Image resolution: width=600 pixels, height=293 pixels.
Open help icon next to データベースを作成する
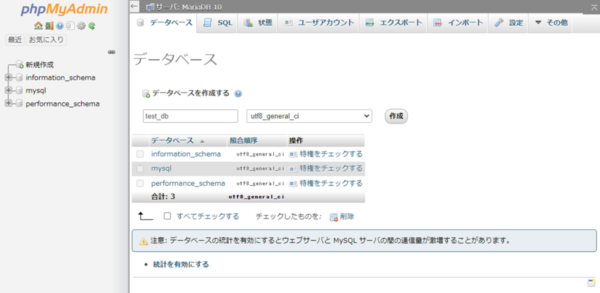(x=238, y=93)
